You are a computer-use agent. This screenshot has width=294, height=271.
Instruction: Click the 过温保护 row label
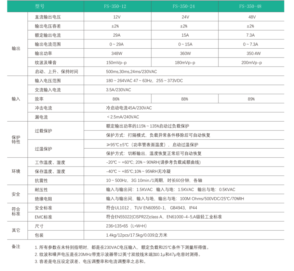(43, 149)
